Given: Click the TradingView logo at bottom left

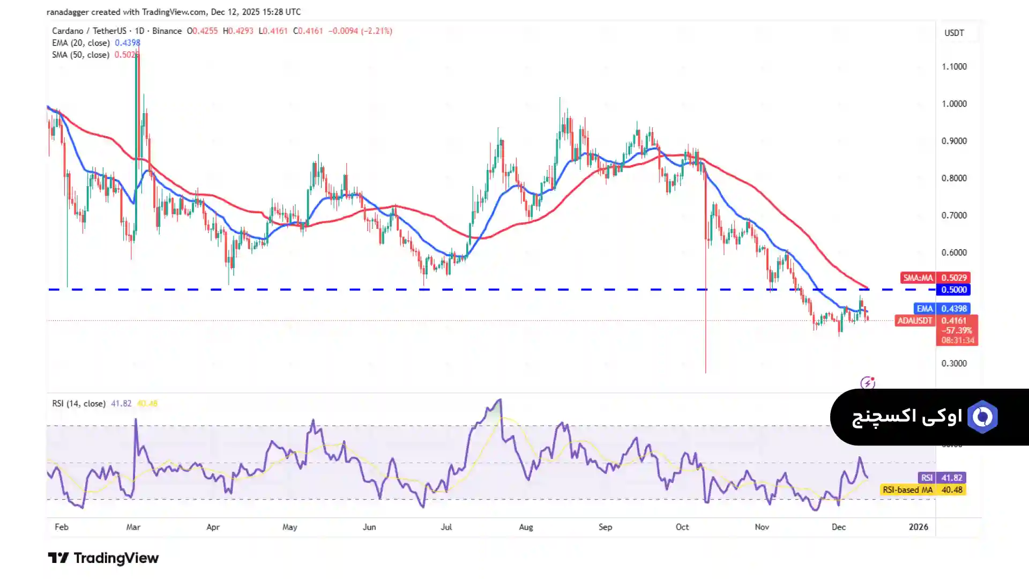Looking at the screenshot, I should point(103,558).
